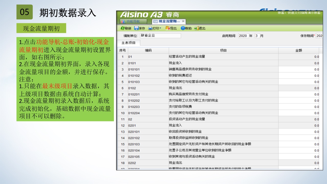327x184 pixels.
Task: Click the 启用期间 month field showing 3
Action: 257,36
